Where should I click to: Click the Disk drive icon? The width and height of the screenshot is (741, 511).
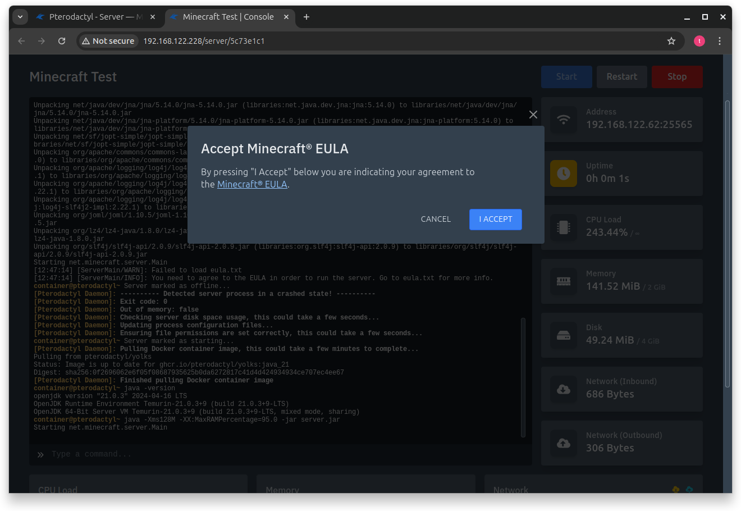click(x=563, y=335)
